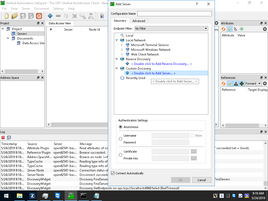Toggle the Store password checkbox
This screenshot has width=268, height=201.
192,136
